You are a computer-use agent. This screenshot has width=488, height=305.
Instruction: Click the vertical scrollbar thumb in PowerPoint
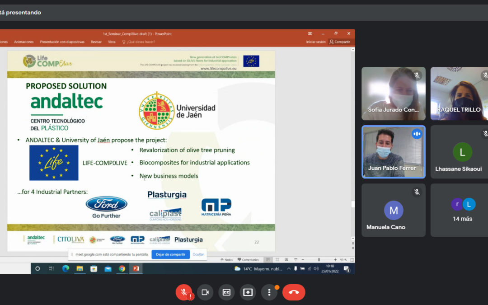tap(352, 204)
